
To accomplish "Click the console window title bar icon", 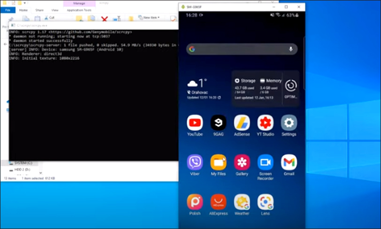I will tap(13, 25).
